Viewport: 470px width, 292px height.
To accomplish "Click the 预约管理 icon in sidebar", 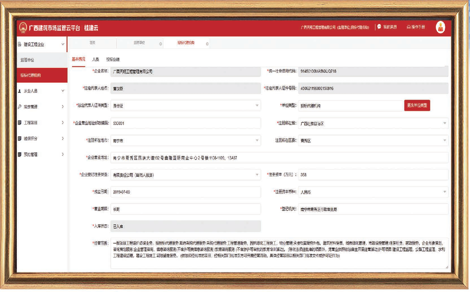I will [x=20, y=154].
